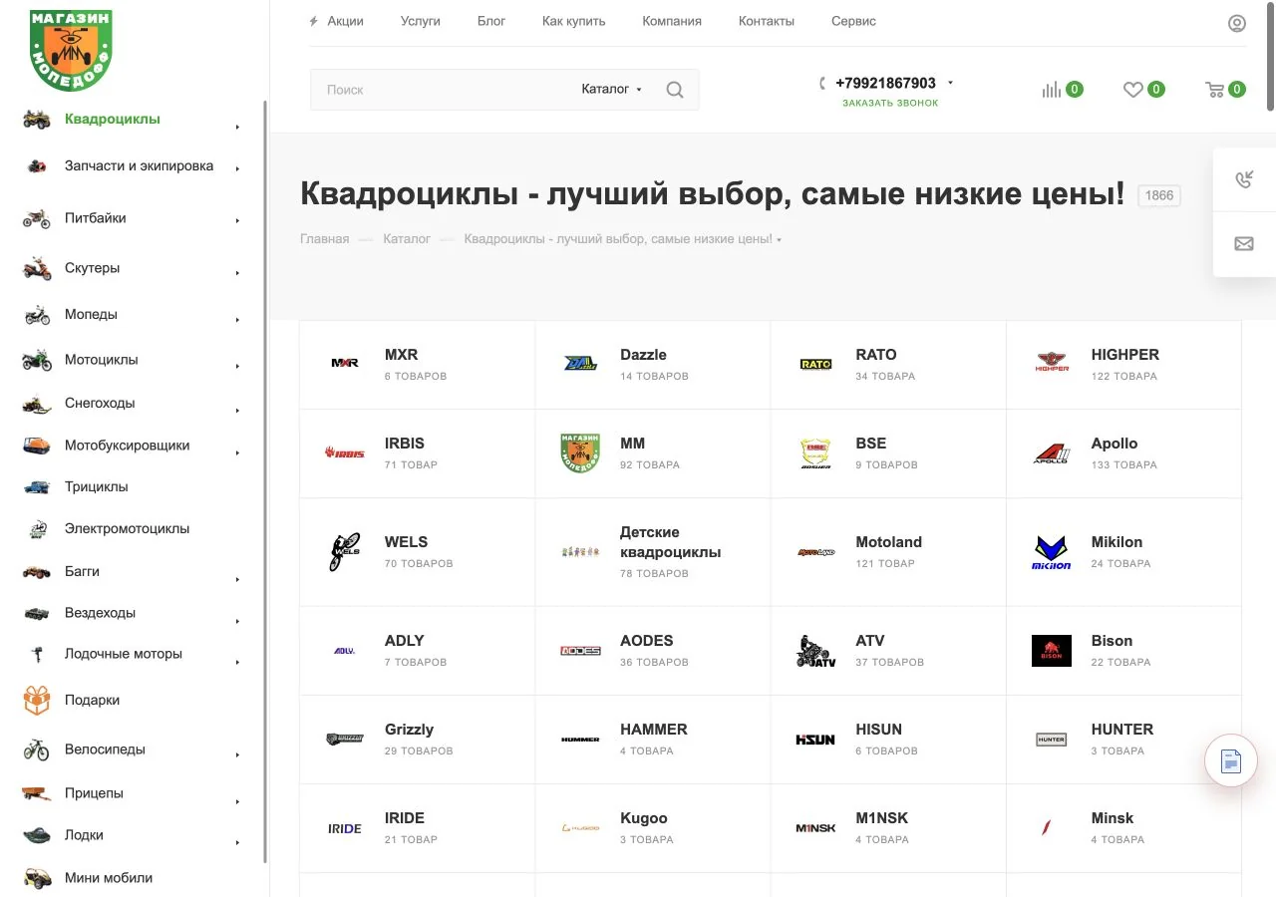Expand the phone number dropdown arrow
This screenshot has width=1276, height=897.
point(950,83)
